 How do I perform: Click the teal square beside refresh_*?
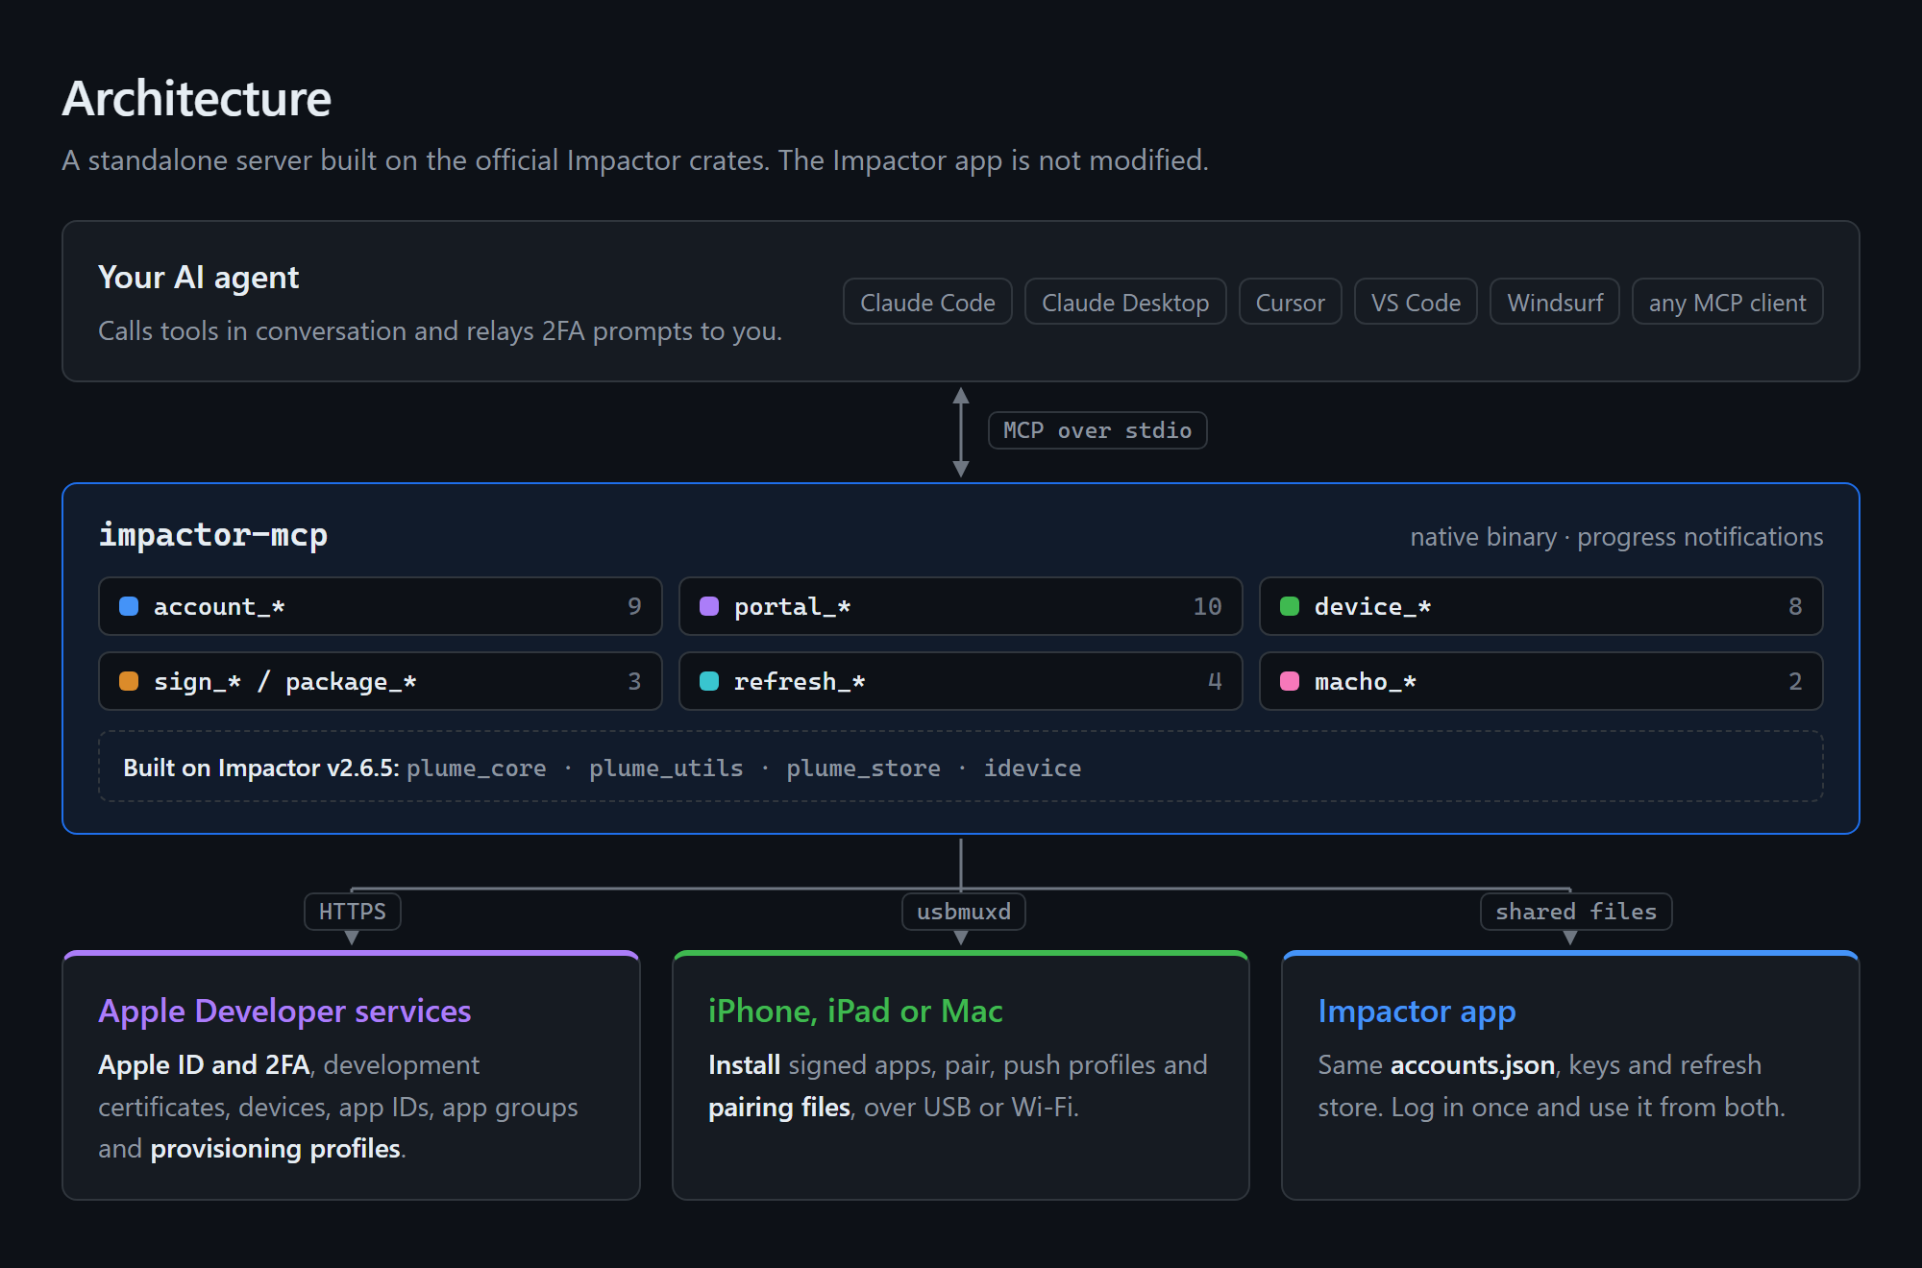709,681
